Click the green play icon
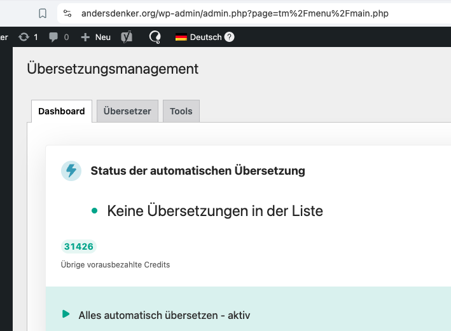The width and height of the screenshot is (451, 331). (66, 314)
